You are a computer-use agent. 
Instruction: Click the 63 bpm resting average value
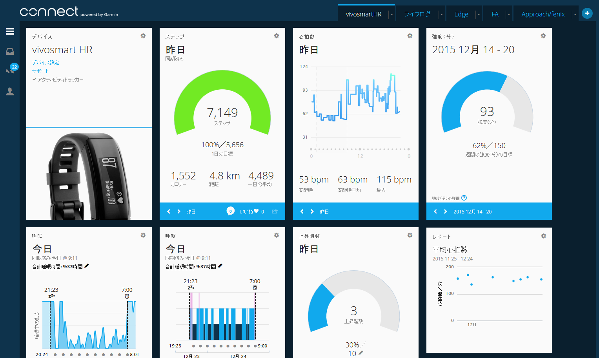(353, 179)
